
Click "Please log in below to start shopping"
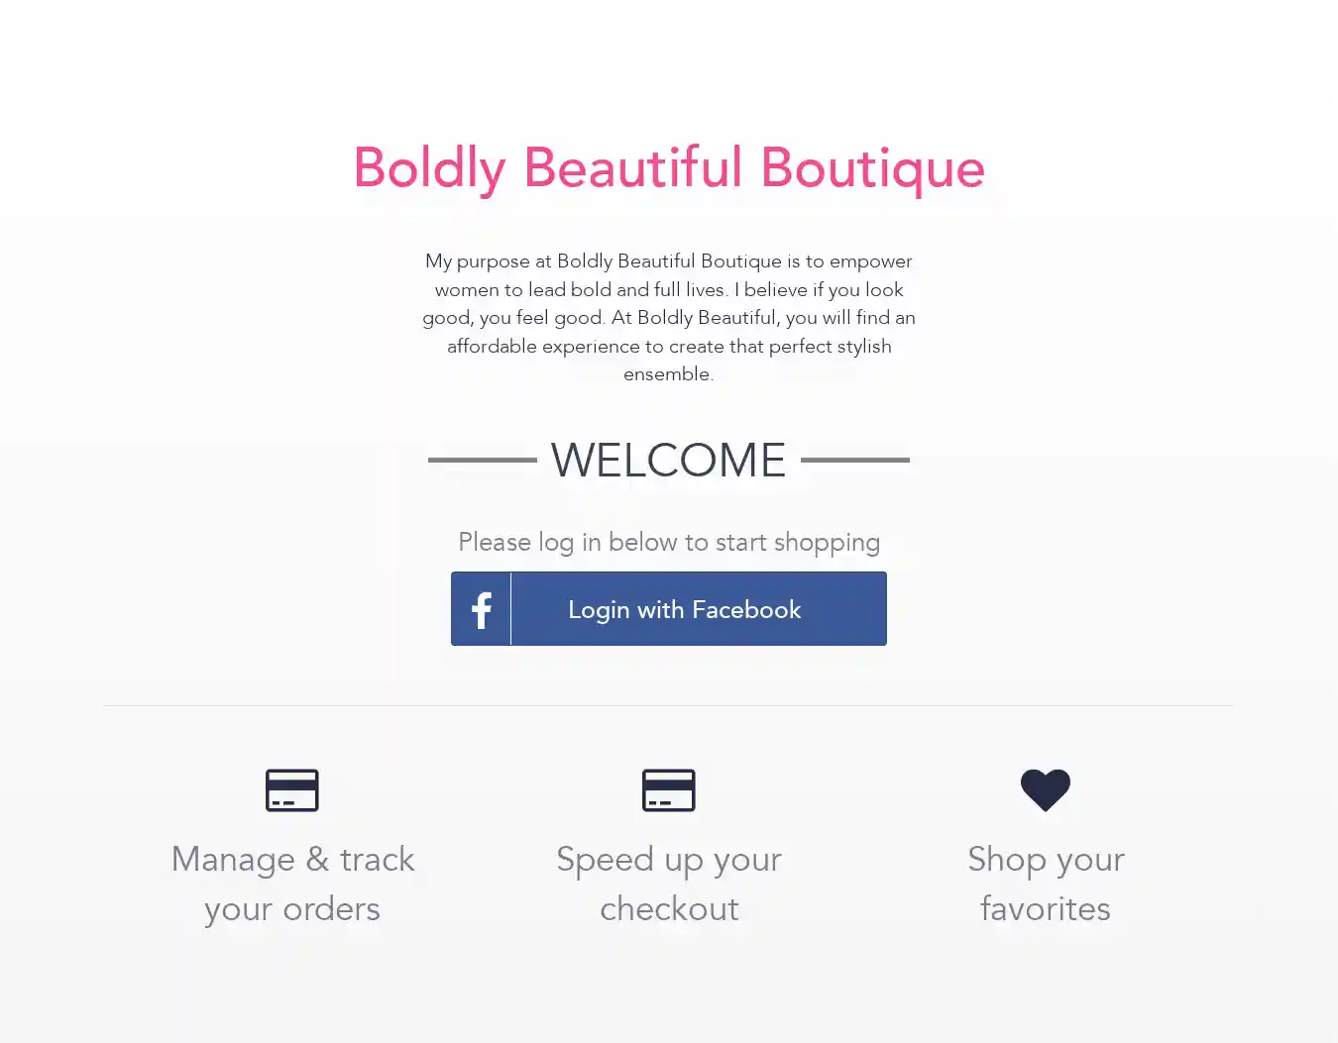coord(669,543)
